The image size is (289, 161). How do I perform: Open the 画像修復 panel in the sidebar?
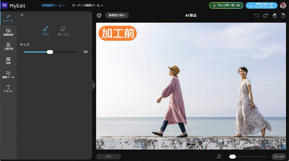pyautogui.click(x=8, y=32)
